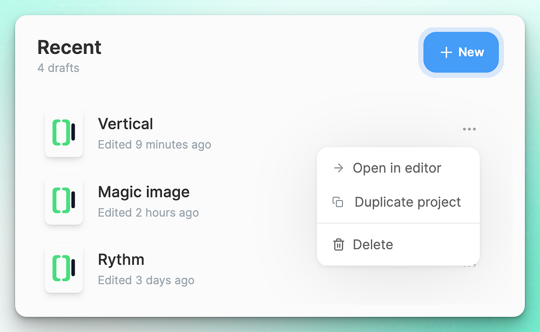Click the Recent section heading
Viewport: 540px width, 332px height.
coord(69,47)
